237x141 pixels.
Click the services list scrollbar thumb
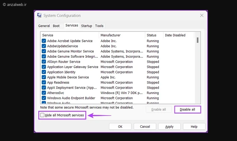[x=197, y=40]
